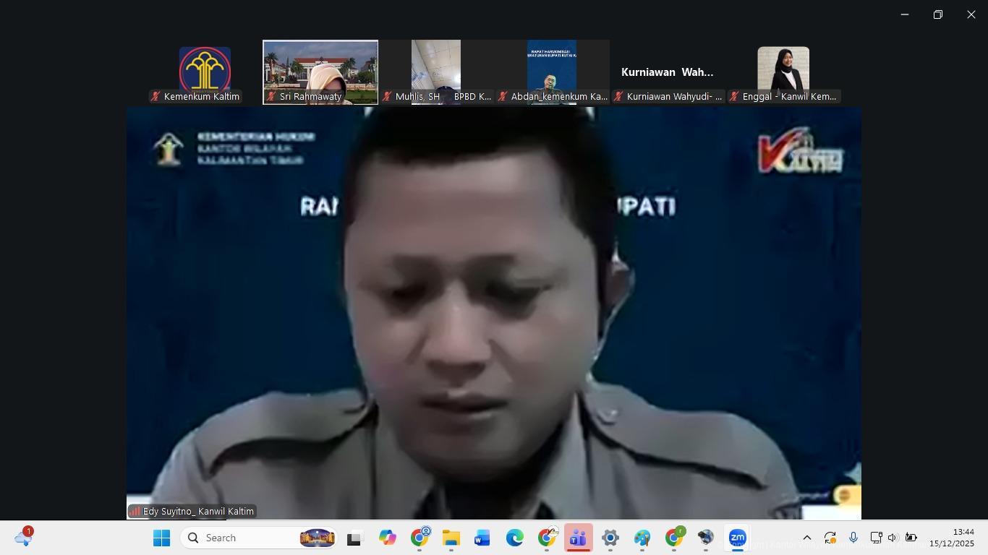Open the clock and date panel

coord(952,538)
